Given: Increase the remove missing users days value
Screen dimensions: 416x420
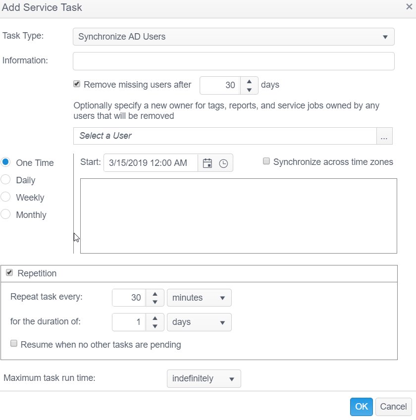Looking at the screenshot, I should tap(249, 81).
